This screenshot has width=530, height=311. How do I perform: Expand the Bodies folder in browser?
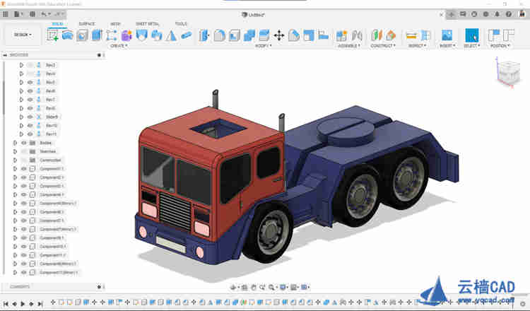pos(15,143)
